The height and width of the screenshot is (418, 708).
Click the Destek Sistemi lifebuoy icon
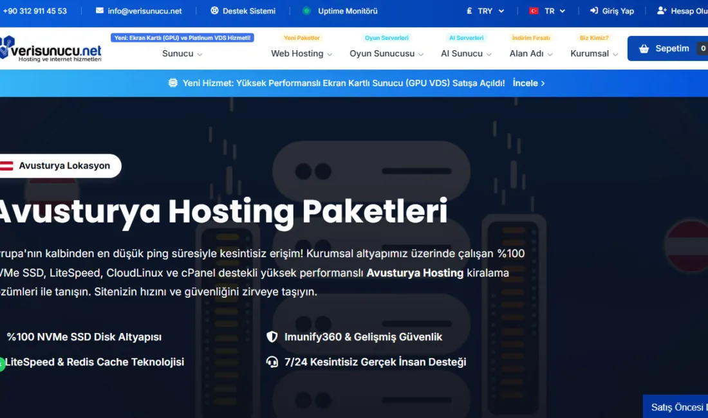pos(214,10)
